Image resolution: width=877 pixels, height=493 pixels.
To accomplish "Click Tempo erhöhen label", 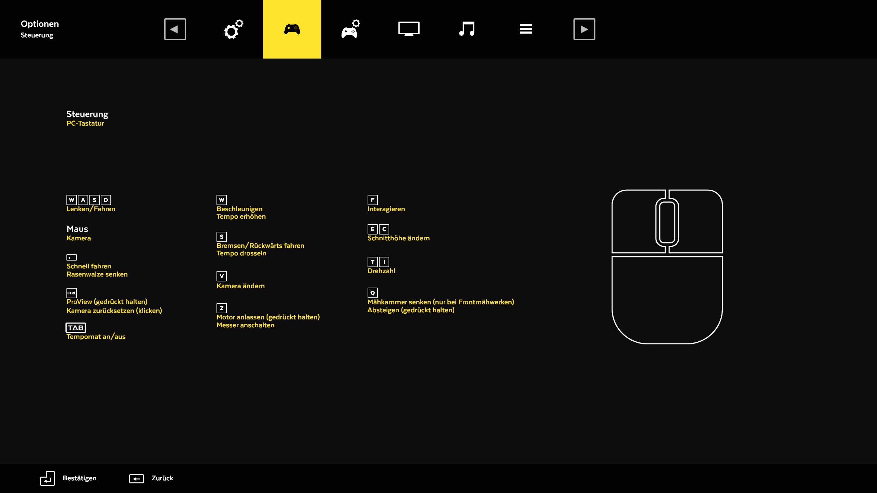I will (241, 216).
